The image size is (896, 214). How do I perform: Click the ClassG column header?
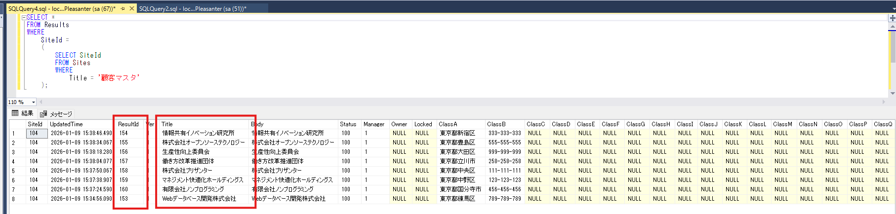(637, 124)
